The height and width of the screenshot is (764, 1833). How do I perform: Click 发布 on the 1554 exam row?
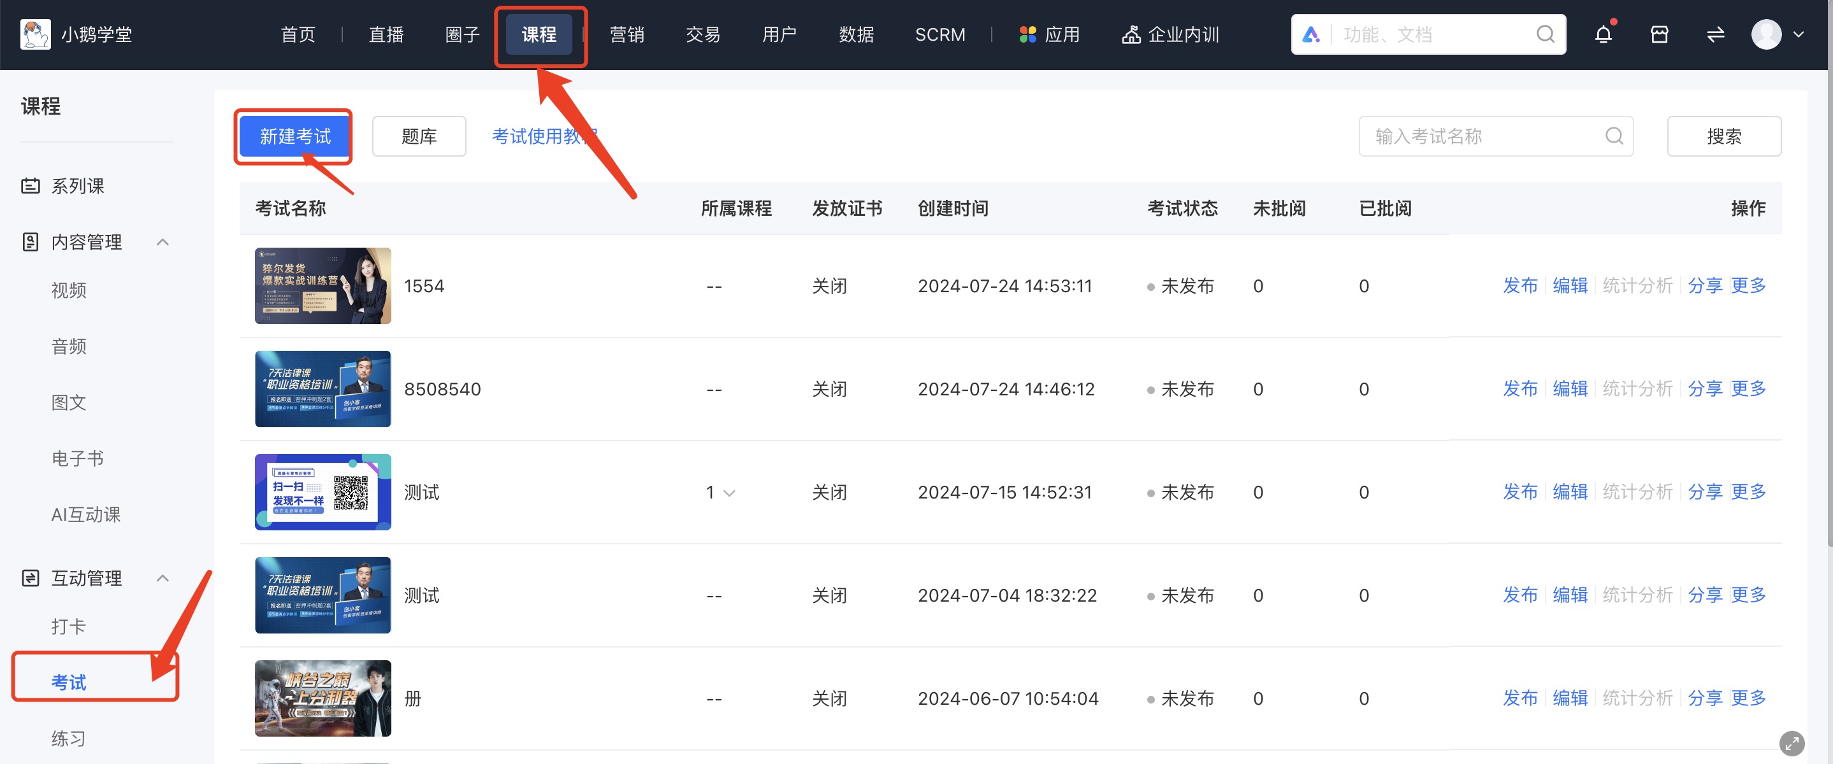(x=1520, y=286)
